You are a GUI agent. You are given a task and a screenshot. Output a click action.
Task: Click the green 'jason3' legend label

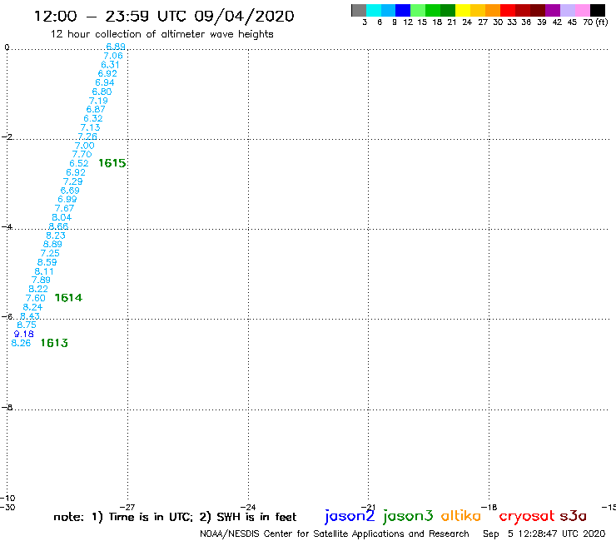tap(408, 516)
